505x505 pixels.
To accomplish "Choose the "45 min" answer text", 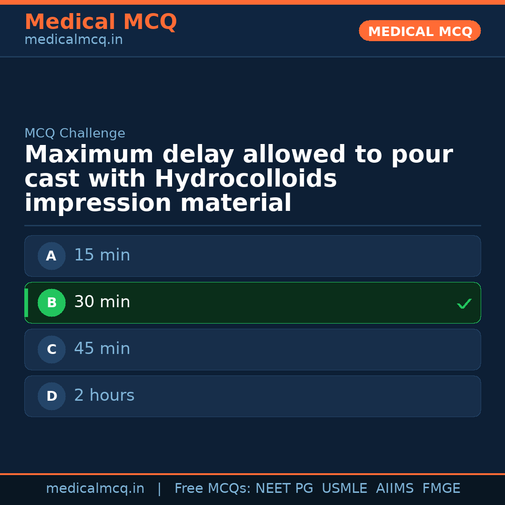I will click(102, 349).
